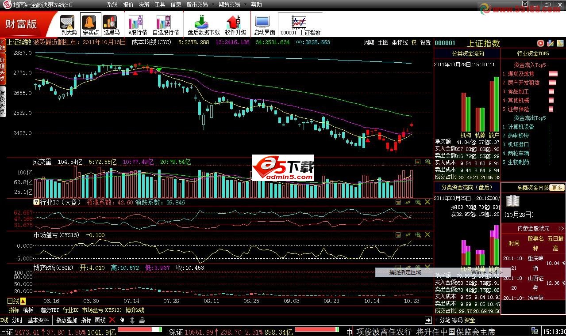Screen dimensions: 566x336
Task: Switch to the 市场盈亏(CYS13) indicator tab
Action: tap(101, 310)
